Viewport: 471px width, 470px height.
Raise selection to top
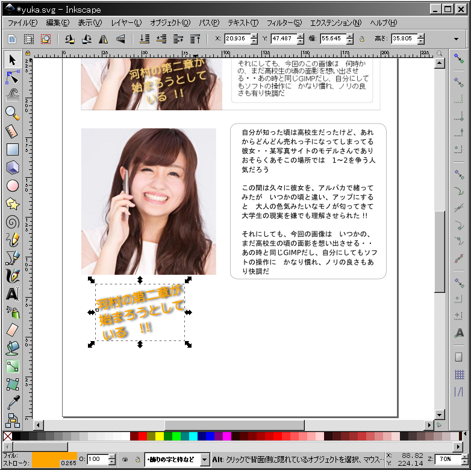195,39
